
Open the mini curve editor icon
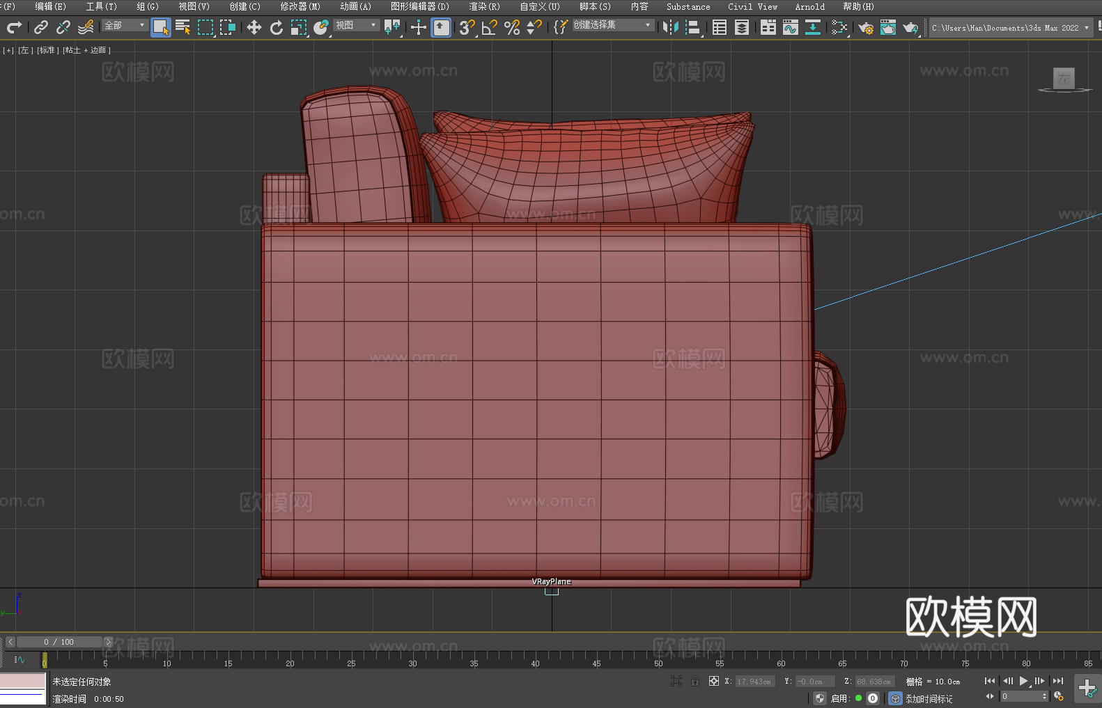pos(20,659)
